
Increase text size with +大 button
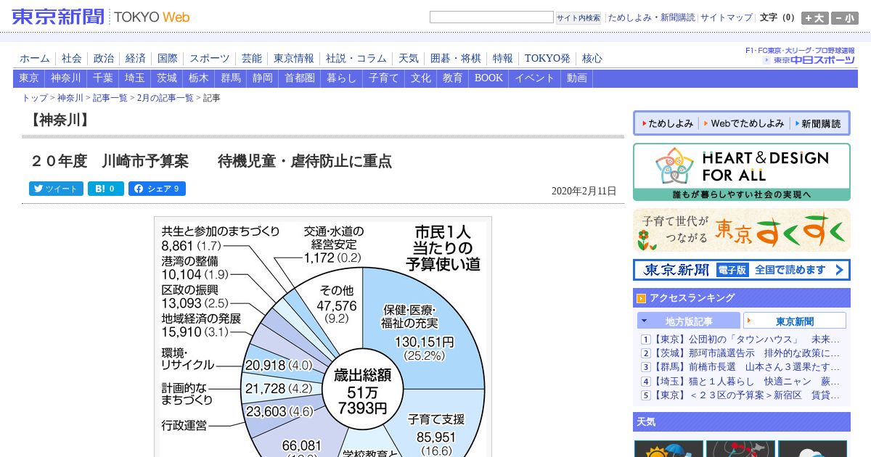click(x=814, y=18)
